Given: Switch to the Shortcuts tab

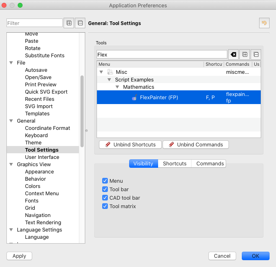Looking at the screenshot, I should (x=175, y=163).
